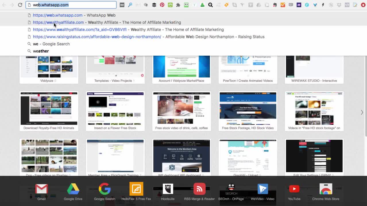Viewport: 367px width, 206px height.
Task: Open Insect on a Flower Free Stock tile
Action: click(x=115, y=111)
